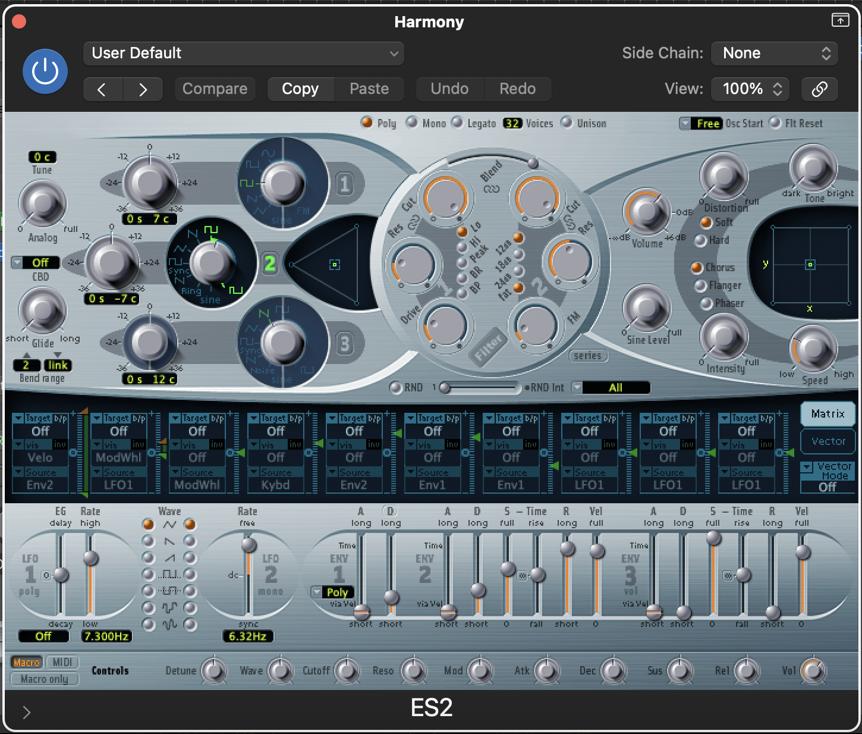The image size is (862, 734).
Task: Toggle the RND randomize button
Action: pyautogui.click(x=395, y=388)
